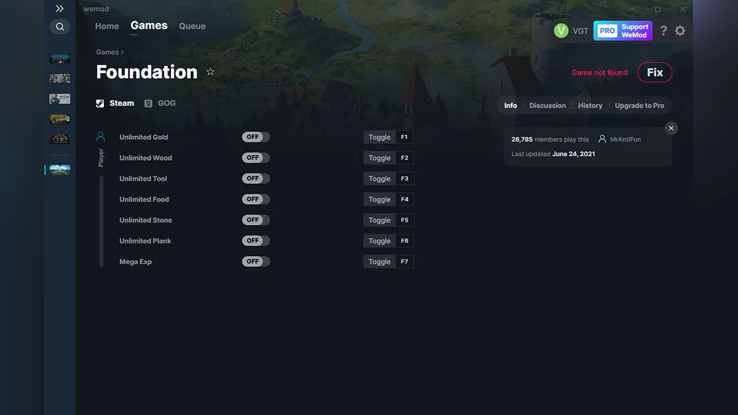
Task: Click the Fix button
Action: (655, 73)
